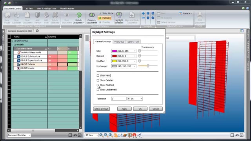The image size is (251, 141).
Task: Collapse the 3D Models tree node
Action: [12, 45]
